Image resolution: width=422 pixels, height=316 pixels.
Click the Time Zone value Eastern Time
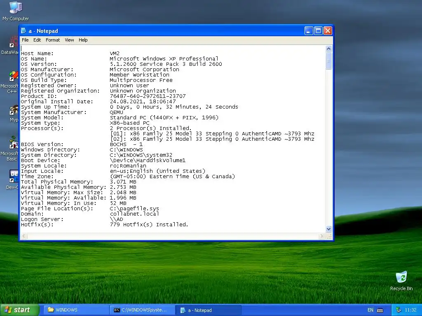coord(173,177)
